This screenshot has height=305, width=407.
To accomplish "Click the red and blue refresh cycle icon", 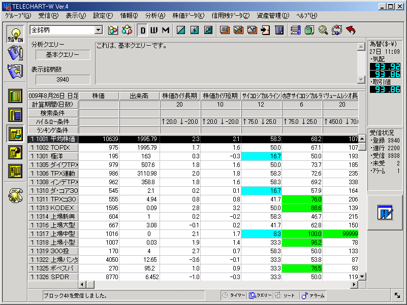I will (x=337, y=30).
